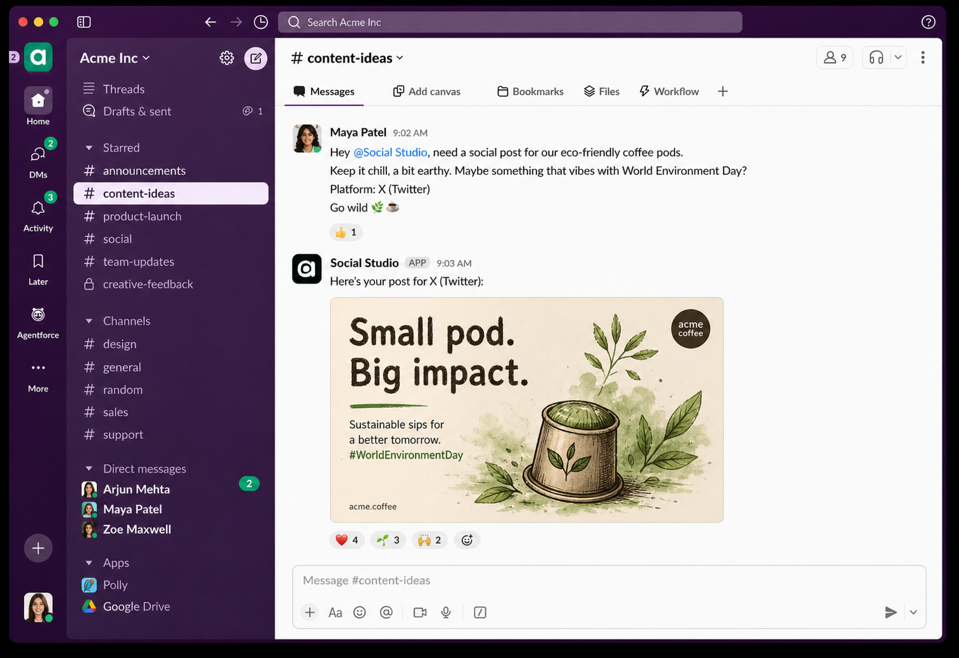Open the history clock icon
959x658 pixels.
(261, 22)
